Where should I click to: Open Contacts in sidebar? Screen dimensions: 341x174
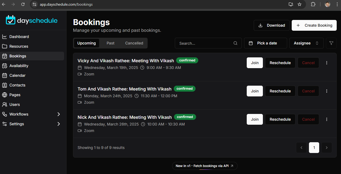tap(17, 85)
